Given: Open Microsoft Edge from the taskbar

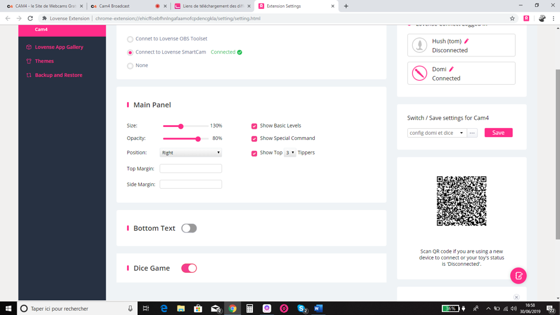Looking at the screenshot, I should click(164, 308).
